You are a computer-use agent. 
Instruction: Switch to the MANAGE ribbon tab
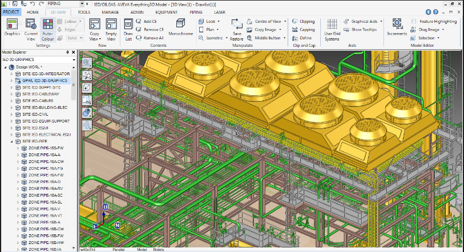pyautogui.click(x=110, y=12)
